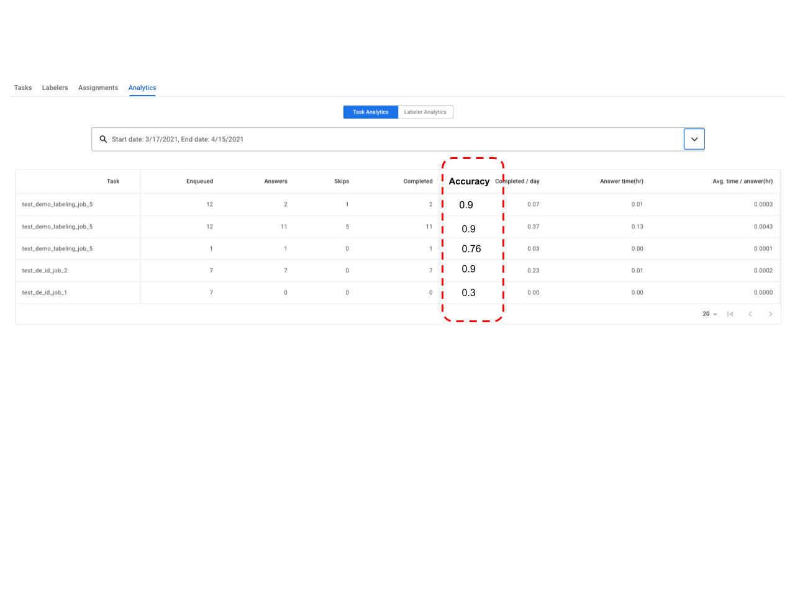Click the 0.0003 average time value
This screenshot has width=795, height=596.
(763, 204)
